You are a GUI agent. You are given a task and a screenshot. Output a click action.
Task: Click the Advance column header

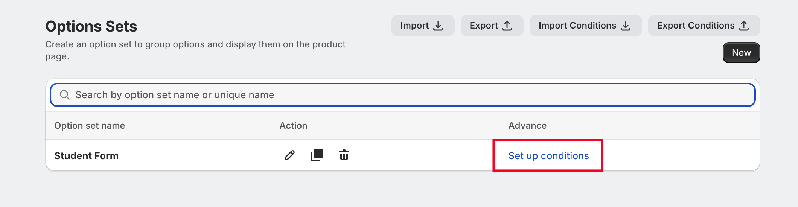[x=527, y=126]
